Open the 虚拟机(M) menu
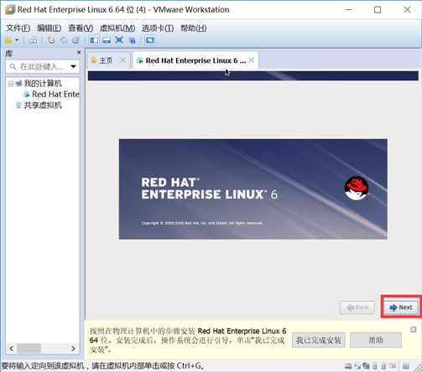 [x=117, y=28]
